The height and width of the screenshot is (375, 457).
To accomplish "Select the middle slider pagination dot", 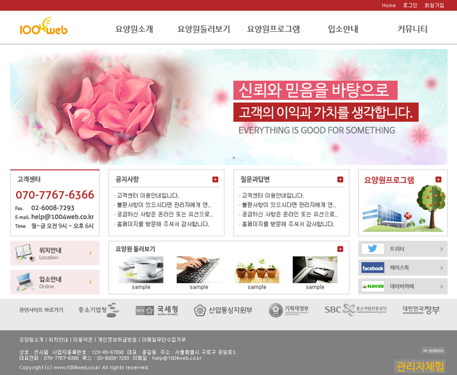I will point(234,158).
